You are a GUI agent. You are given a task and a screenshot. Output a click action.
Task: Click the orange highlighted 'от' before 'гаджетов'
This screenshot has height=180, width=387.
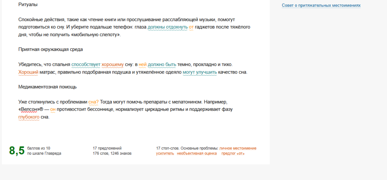pyautogui.click(x=191, y=27)
